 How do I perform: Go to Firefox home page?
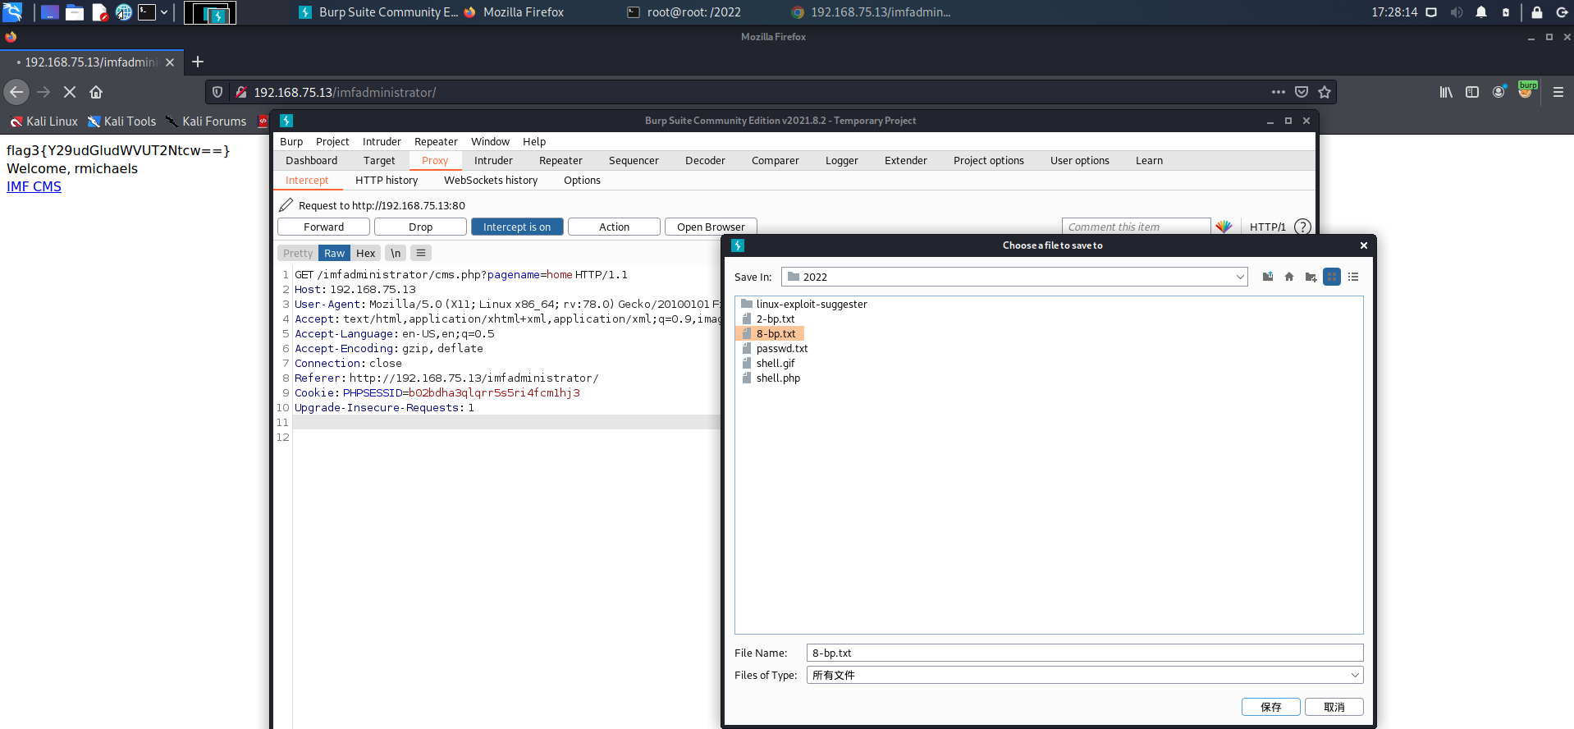(x=96, y=92)
